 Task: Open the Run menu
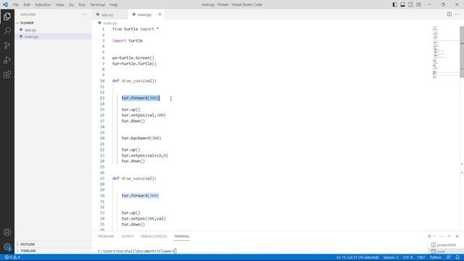click(82, 5)
